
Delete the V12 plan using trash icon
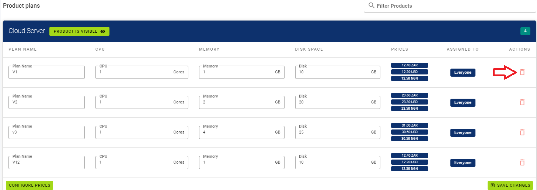coord(522,162)
